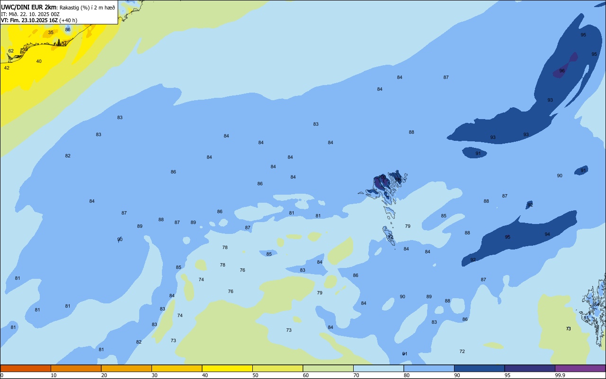Click the purple legend swatch above 99.9
This screenshot has height=379, width=606.
[x=580, y=368]
